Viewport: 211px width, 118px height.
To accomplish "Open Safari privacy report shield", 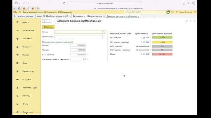I will 64,3.
